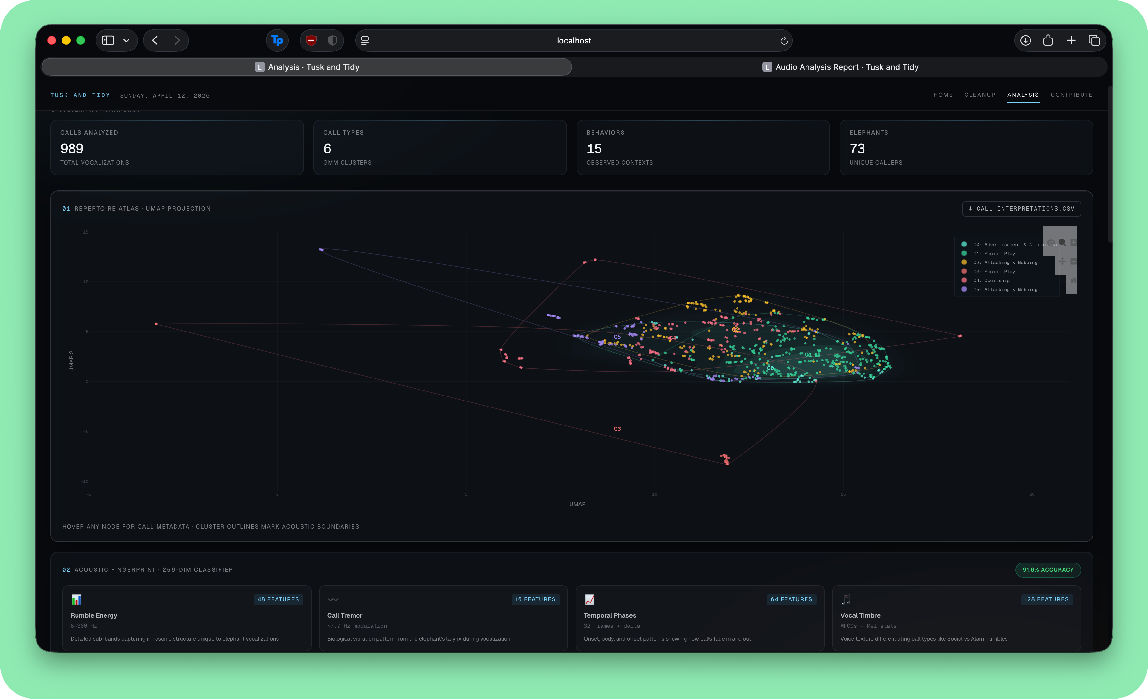Expand the sidebar dropdown chevron
The height and width of the screenshot is (699, 1148).
(x=126, y=41)
